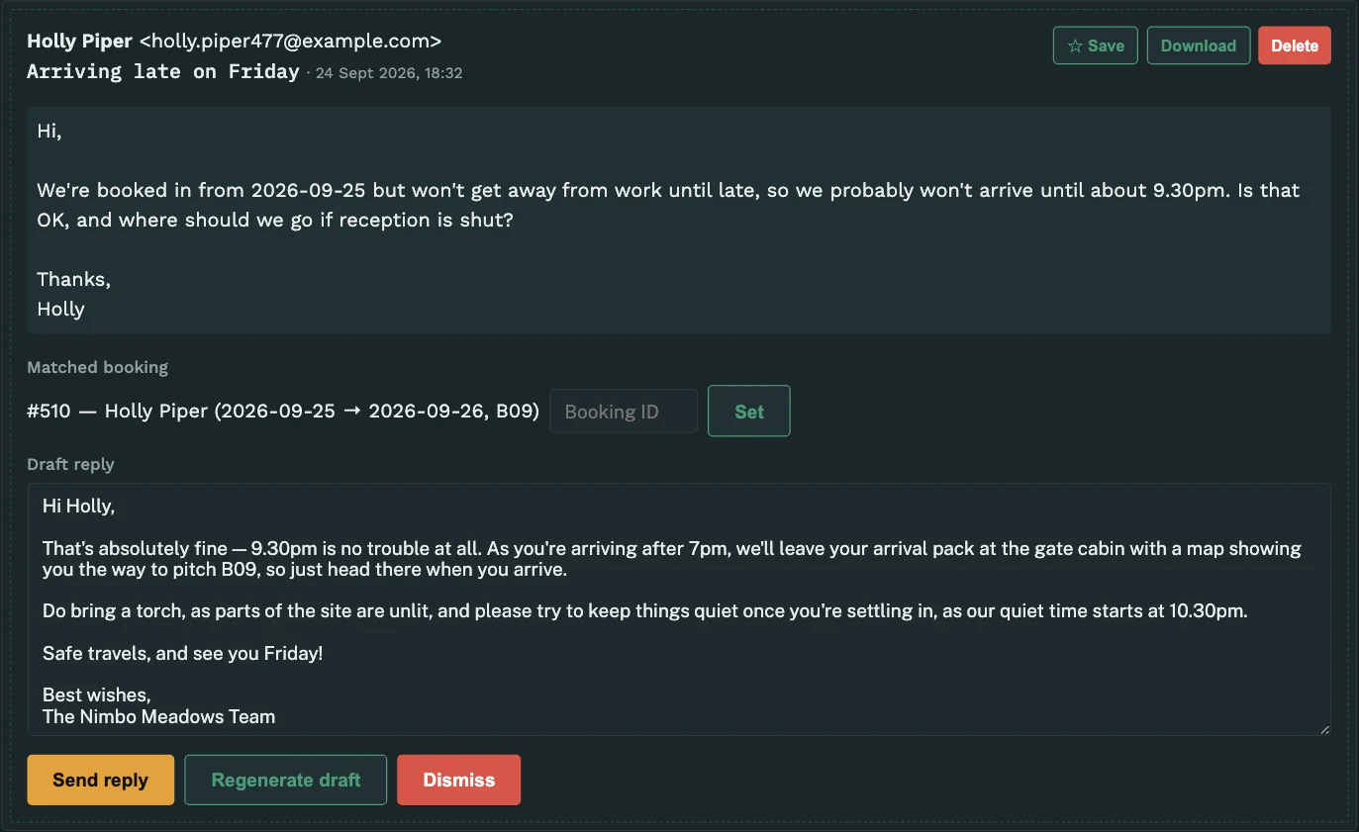Viewport: 1359px width, 832px height.
Task: Delete the Arriving late on Friday email
Action: pos(1294,46)
